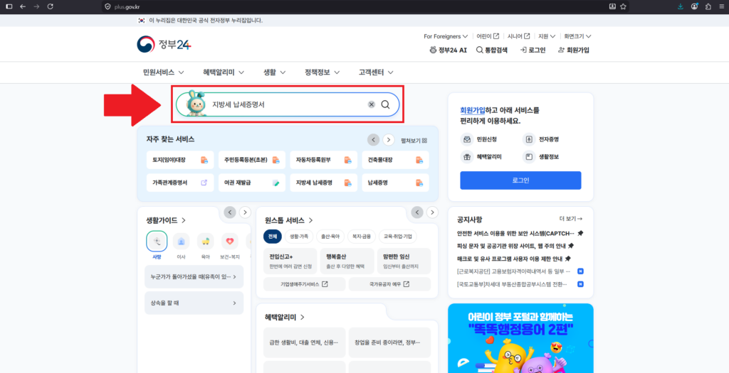Expand 민원서비스 menu
This screenshot has height=373, width=729.
[164, 72]
